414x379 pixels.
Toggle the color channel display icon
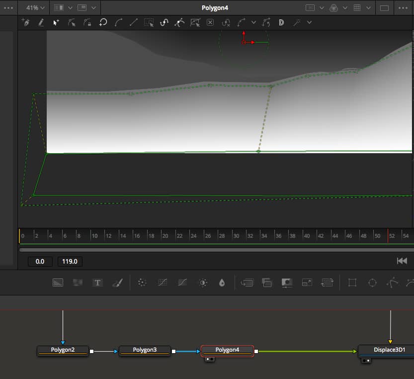point(334,8)
